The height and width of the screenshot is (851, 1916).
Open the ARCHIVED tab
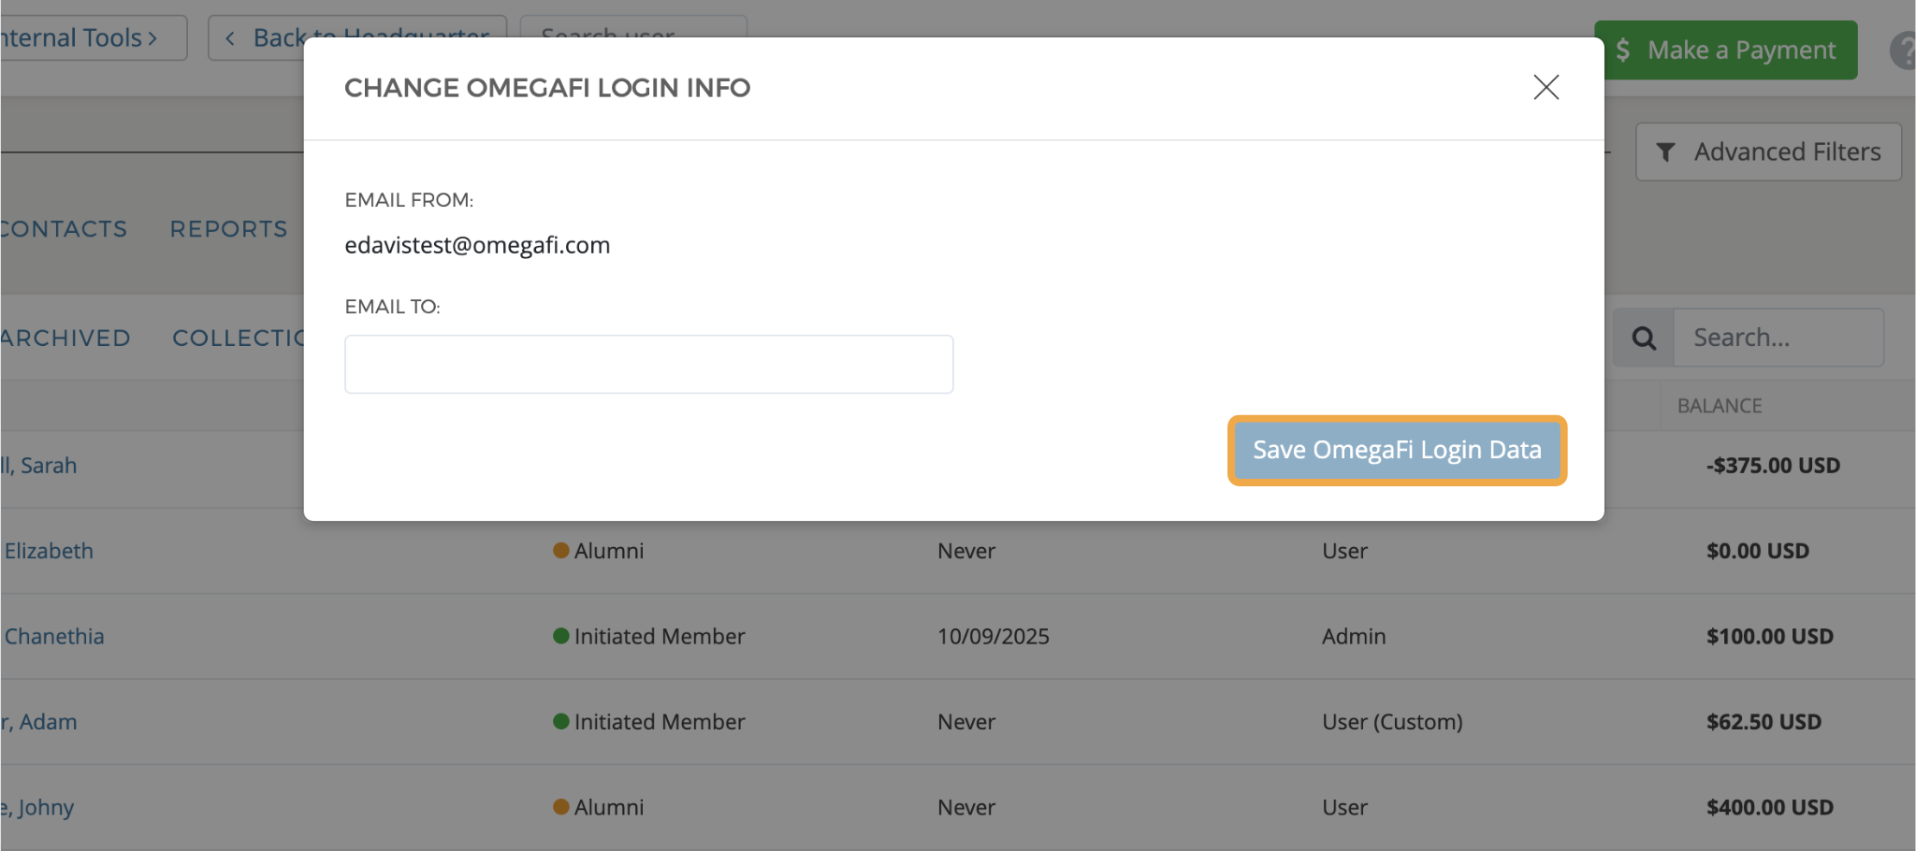pyautogui.click(x=65, y=338)
